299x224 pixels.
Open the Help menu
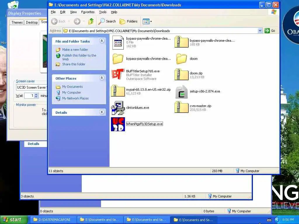pyautogui.click(x=114, y=12)
